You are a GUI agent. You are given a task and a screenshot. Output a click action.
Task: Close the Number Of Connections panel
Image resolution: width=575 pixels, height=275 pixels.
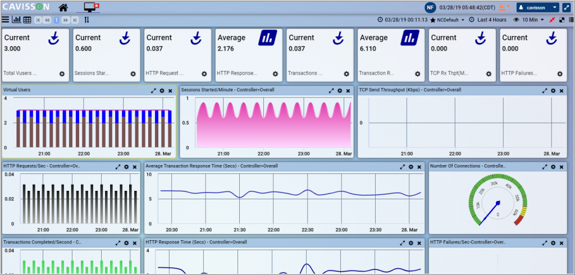point(562,167)
